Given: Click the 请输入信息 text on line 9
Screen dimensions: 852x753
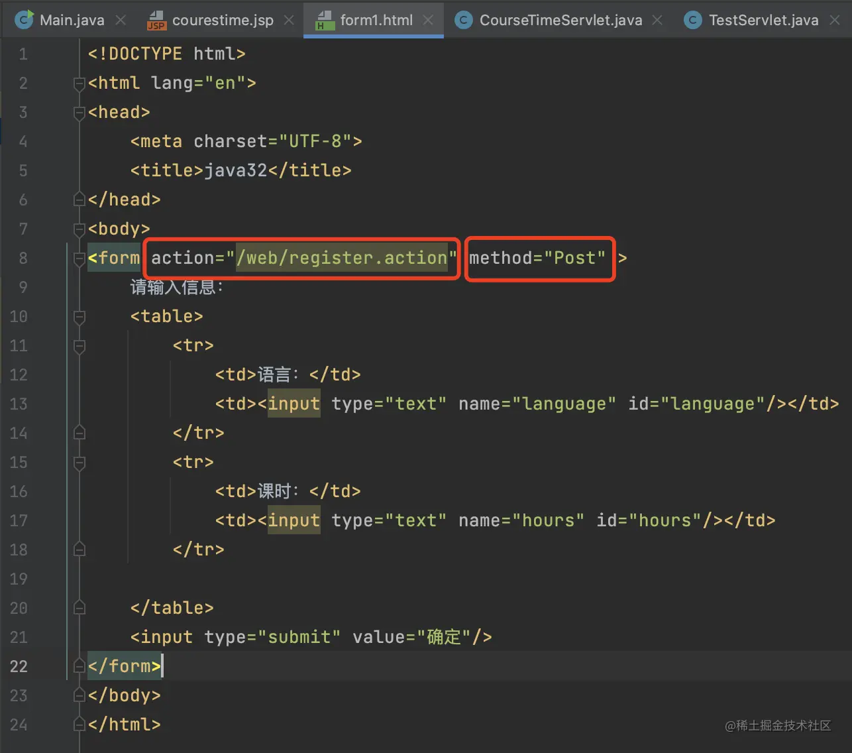Looking at the screenshot, I should [x=177, y=287].
